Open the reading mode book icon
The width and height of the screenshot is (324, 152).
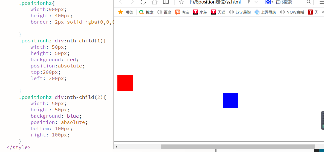[x=166, y=2]
